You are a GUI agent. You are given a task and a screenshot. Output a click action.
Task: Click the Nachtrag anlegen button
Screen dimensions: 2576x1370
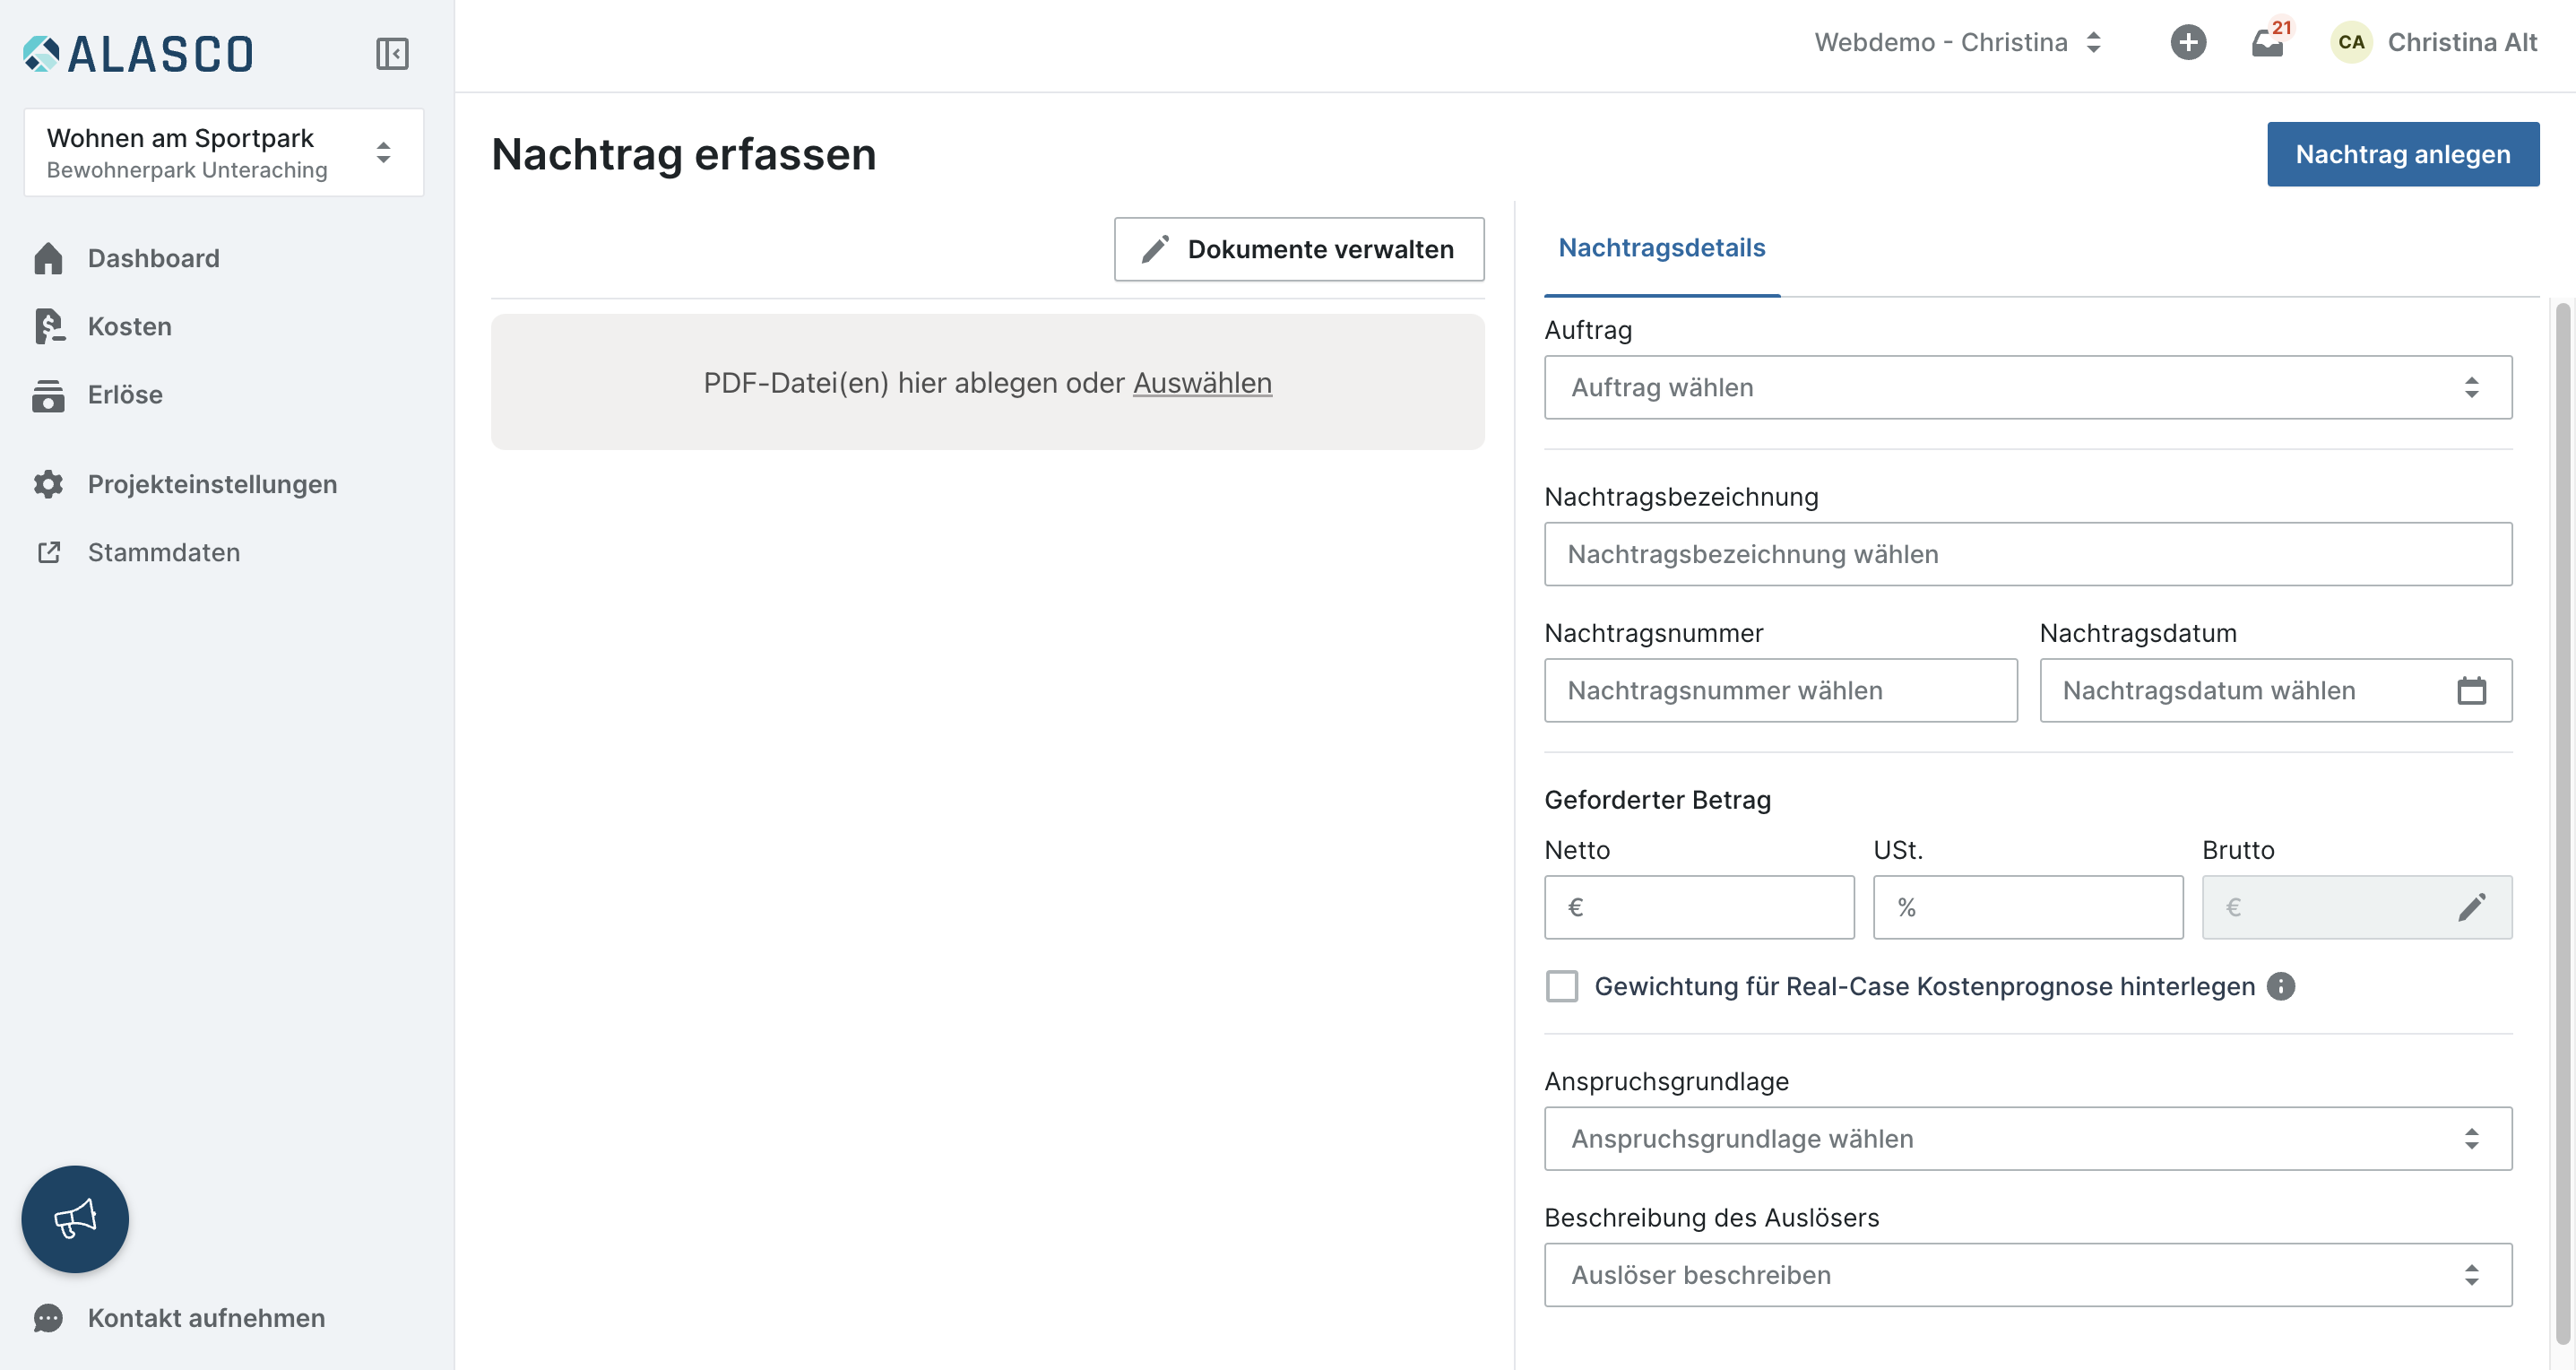click(x=2402, y=154)
